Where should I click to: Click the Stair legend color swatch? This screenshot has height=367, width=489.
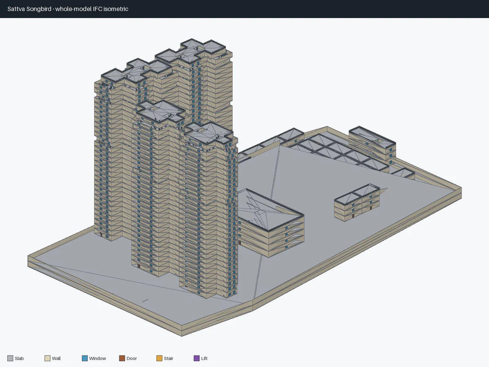(159, 358)
